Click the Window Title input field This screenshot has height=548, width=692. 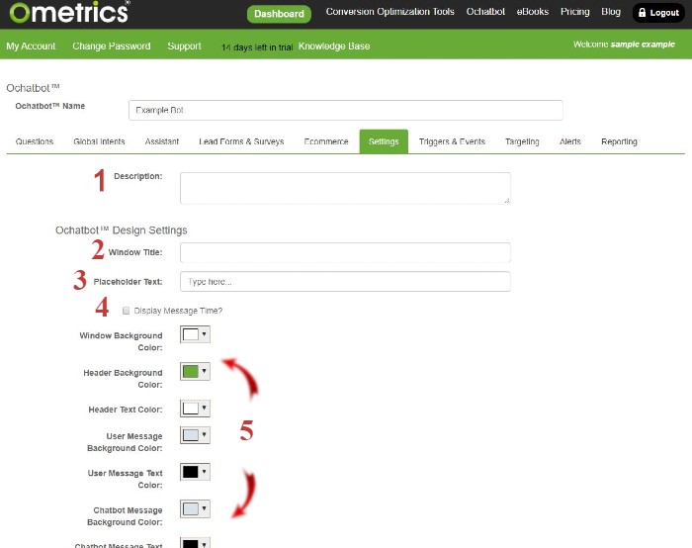345,252
